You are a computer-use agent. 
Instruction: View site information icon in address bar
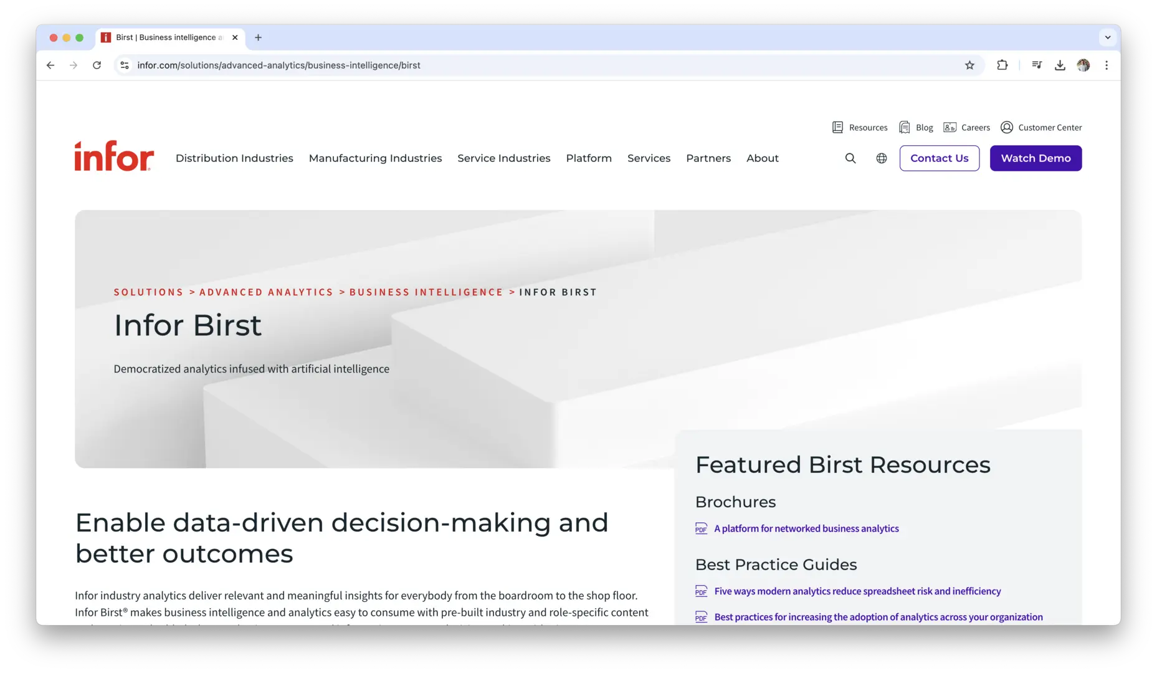click(x=125, y=65)
